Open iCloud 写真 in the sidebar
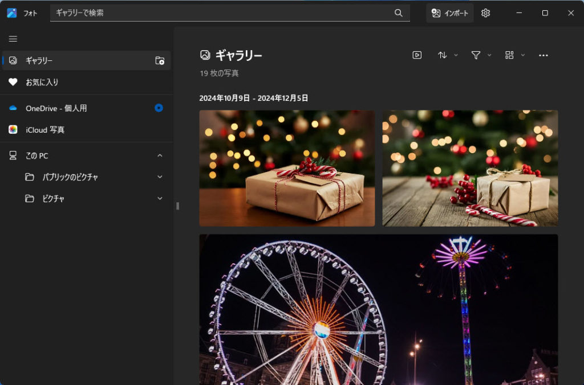Image resolution: width=584 pixels, height=385 pixels. [45, 130]
